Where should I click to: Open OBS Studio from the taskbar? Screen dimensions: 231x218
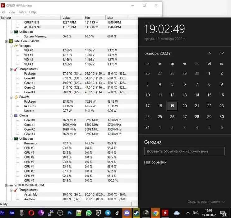pos(60,213)
